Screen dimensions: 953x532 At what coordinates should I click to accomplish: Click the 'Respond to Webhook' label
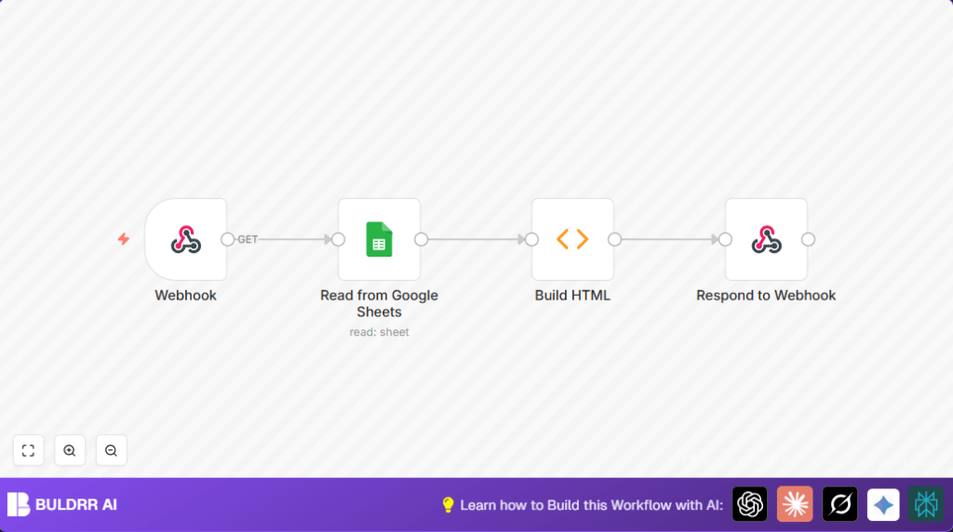tap(766, 295)
